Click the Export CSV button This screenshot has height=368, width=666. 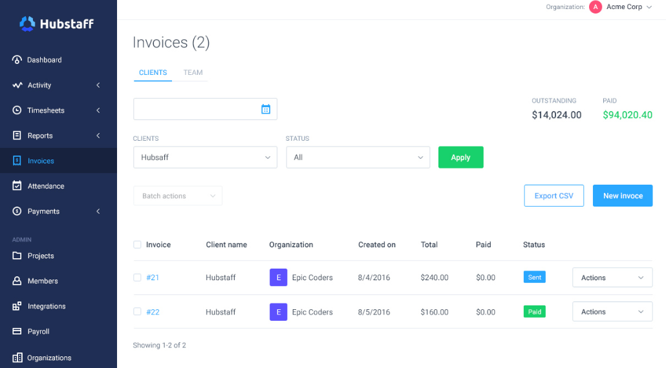[553, 196]
